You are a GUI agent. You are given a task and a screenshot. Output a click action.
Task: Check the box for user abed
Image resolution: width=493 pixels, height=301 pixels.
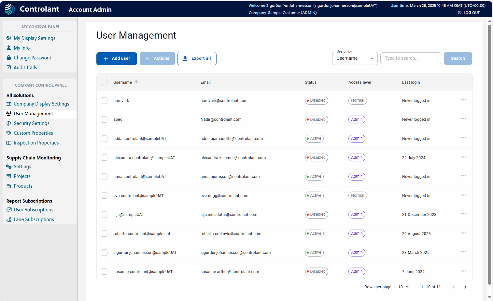click(104, 119)
